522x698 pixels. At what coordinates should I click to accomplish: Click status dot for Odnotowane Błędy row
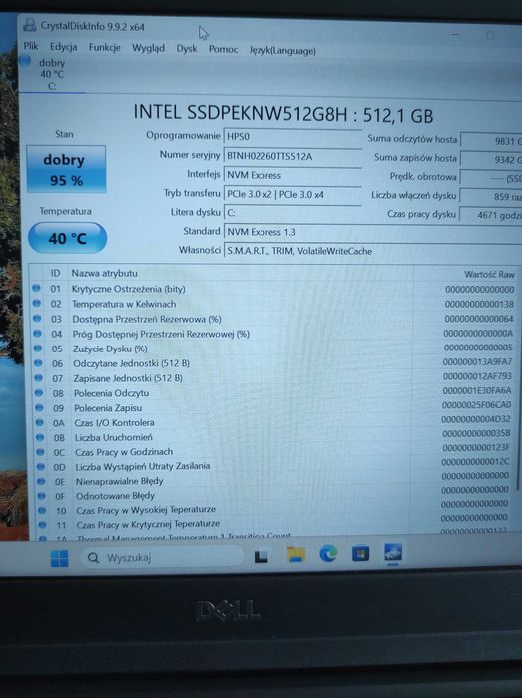pyautogui.click(x=42, y=496)
